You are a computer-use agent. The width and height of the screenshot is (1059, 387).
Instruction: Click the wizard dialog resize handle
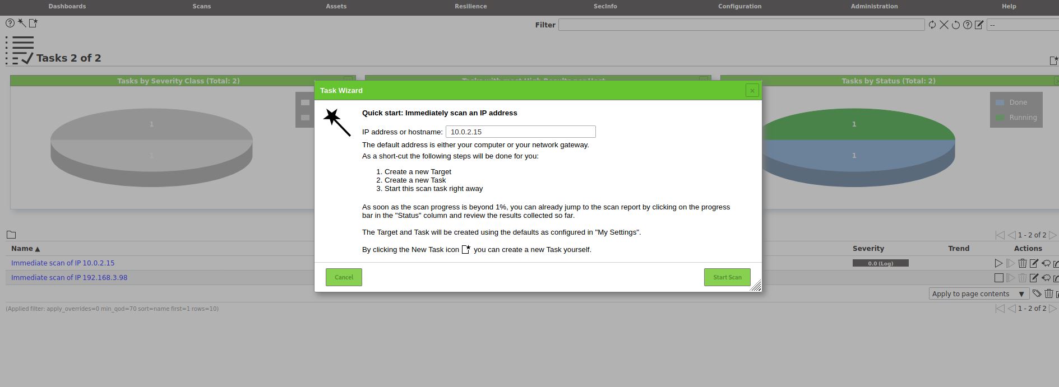click(x=756, y=286)
